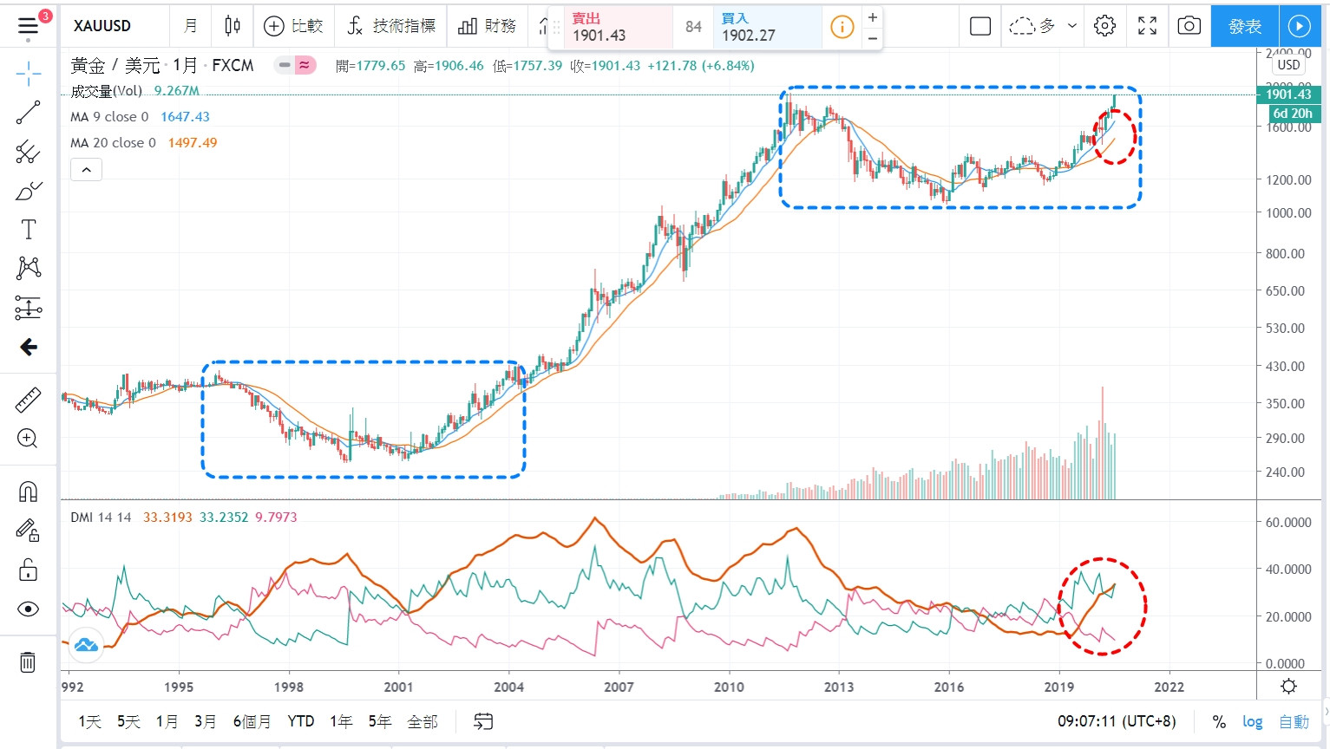
Task: Click the trash icon to remove drawings
Action: [x=28, y=663]
